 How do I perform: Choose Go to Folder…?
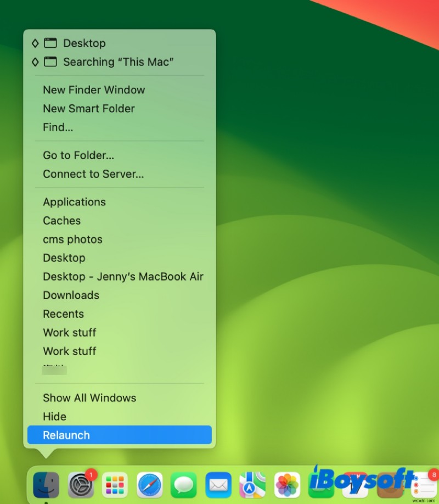(x=119, y=155)
